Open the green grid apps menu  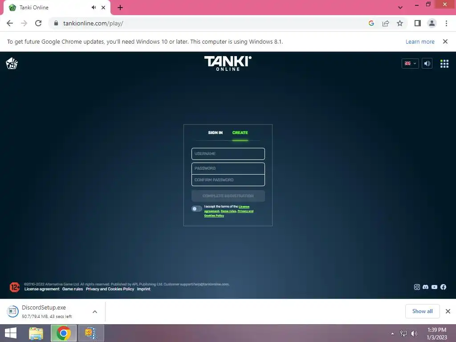444,63
